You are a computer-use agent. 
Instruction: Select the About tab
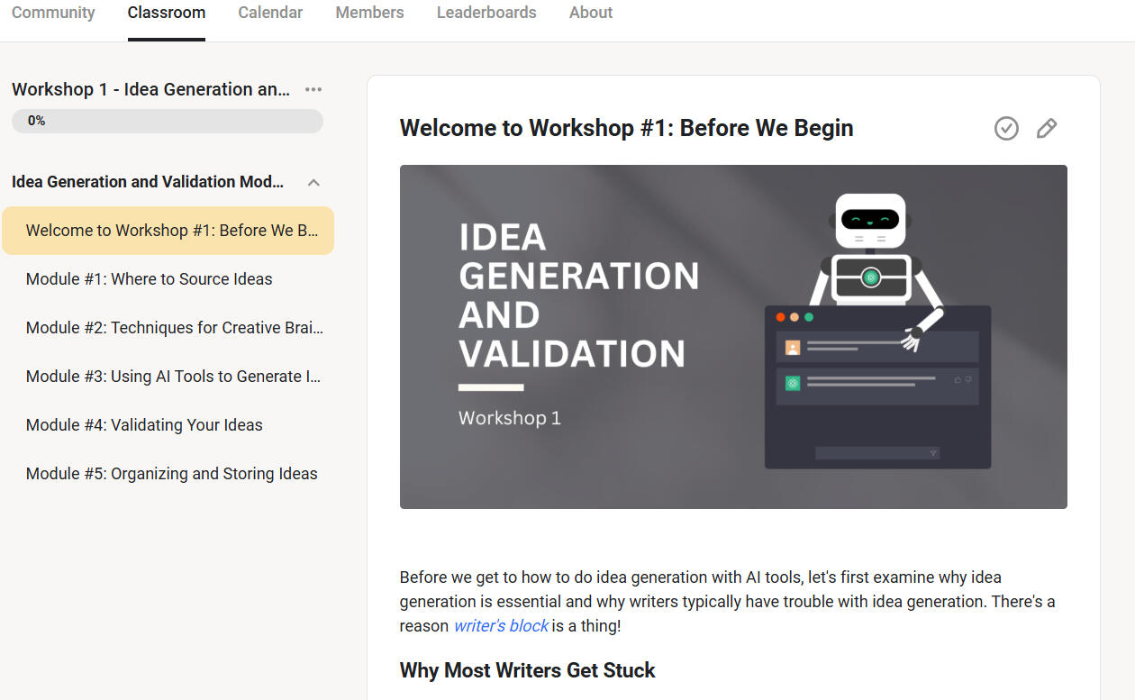point(591,13)
